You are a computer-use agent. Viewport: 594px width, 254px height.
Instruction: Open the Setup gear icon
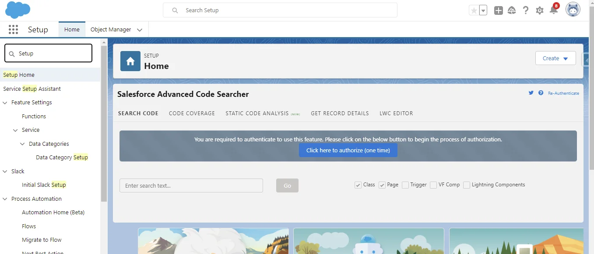[539, 10]
